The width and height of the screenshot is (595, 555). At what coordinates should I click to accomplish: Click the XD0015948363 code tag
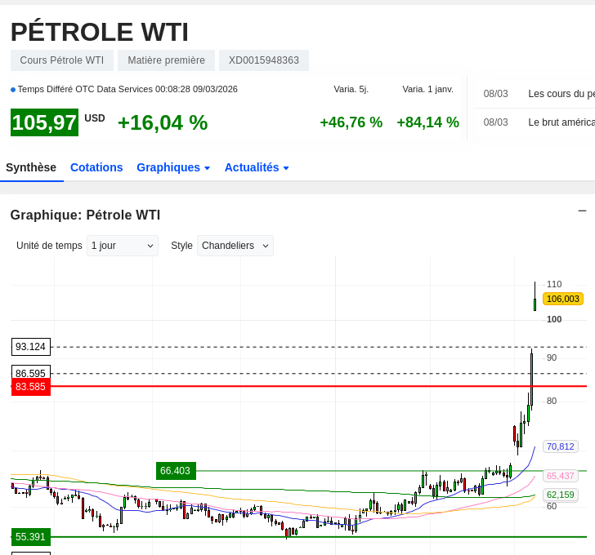click(264, 60)
